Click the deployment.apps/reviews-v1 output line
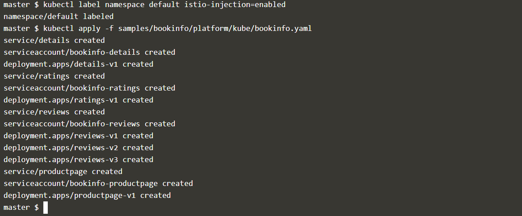Screen dimensions: 522x216 tap(78, 136)
